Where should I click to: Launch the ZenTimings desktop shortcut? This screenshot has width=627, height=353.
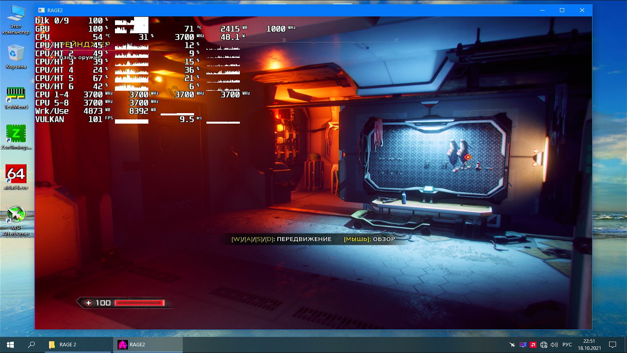(x=16, y=134)
